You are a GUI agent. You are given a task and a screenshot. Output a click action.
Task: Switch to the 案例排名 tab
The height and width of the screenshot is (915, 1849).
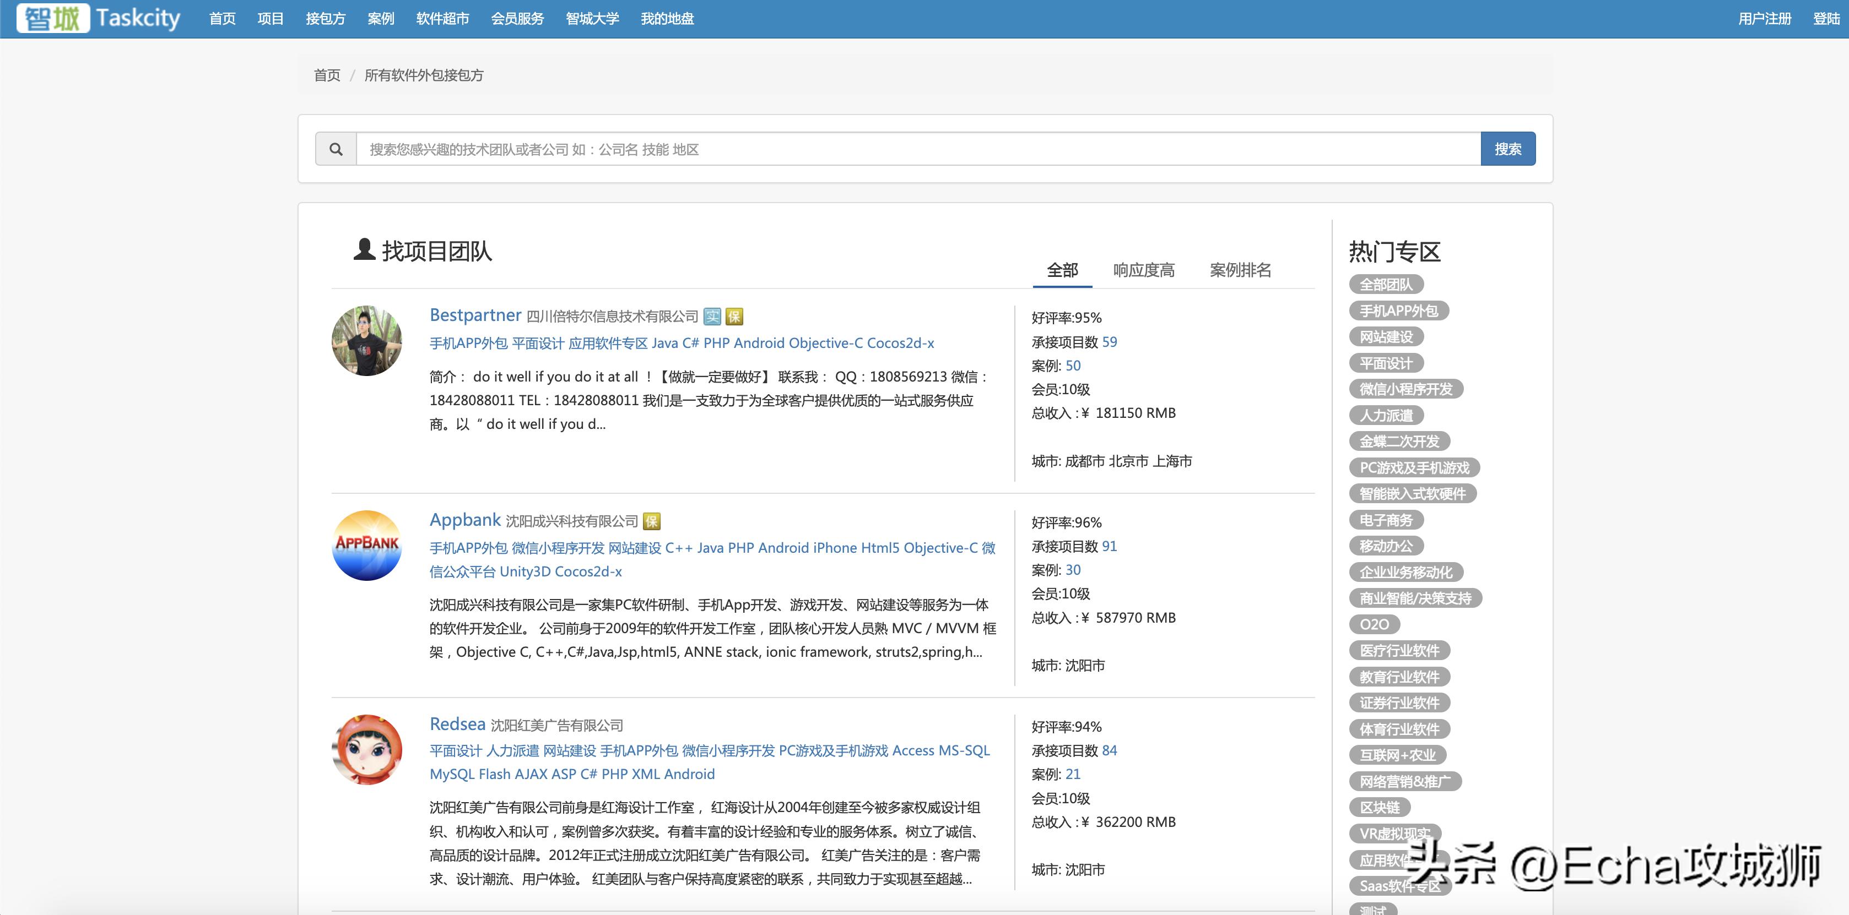(1240, 270)
